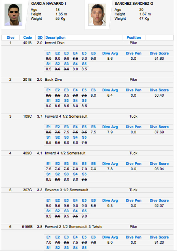The width and height of the screenshot is (177, 251).
Task: Click the Dive column header
Action: tap(10, 38)
